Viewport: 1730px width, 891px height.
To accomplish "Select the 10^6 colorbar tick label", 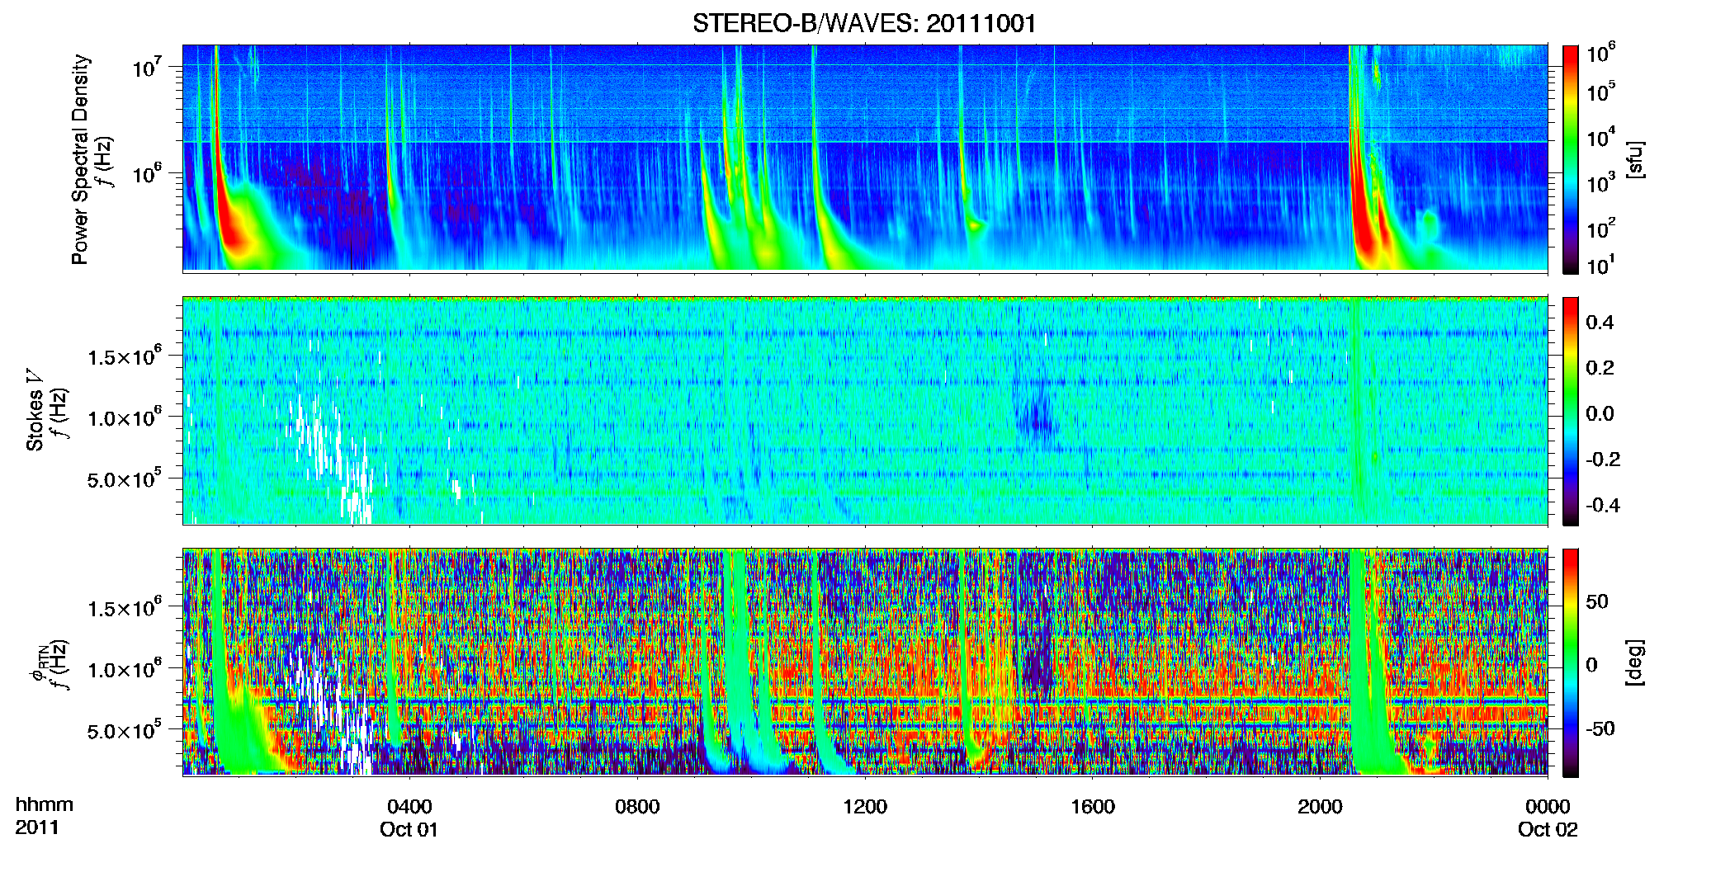I will tap(1600, 54).
